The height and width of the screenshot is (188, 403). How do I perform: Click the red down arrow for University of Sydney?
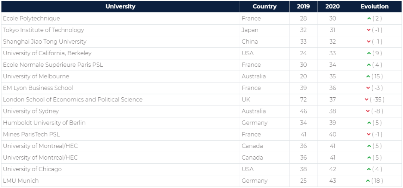[x=368, y=111]
